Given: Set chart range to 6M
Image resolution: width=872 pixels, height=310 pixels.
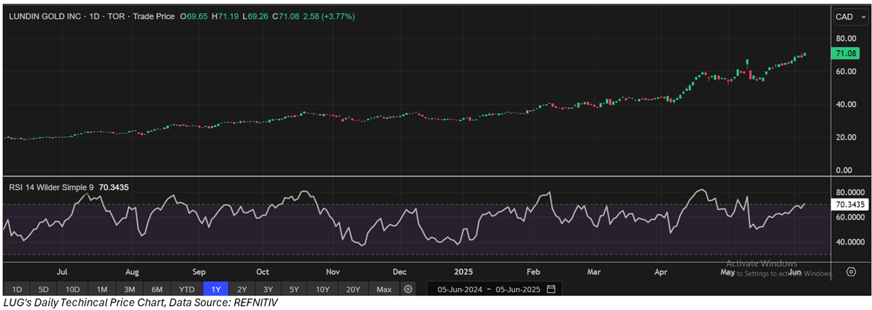Looking at the screenshot, I should point(157,289).
